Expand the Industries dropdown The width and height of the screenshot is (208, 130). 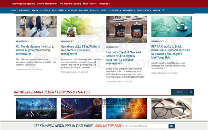[104, 4]
